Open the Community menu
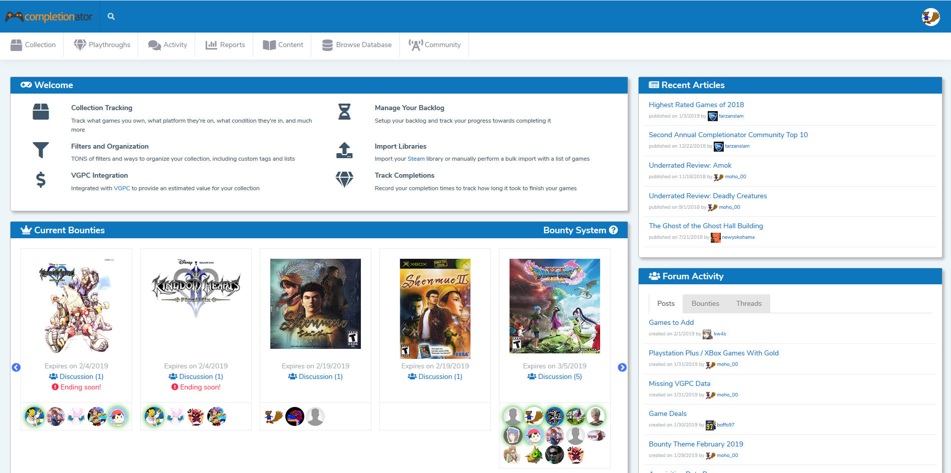 pyautogui.click(x=434, y=45)
